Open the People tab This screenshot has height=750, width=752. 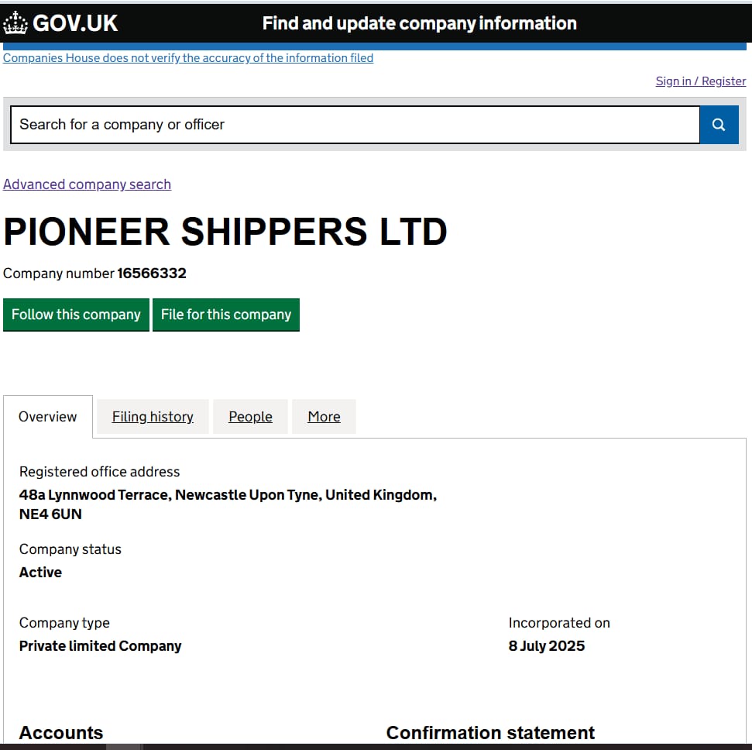250,417
